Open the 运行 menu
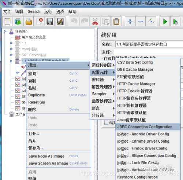Screen dimensions: 183x180 click(x=48, y=12)
